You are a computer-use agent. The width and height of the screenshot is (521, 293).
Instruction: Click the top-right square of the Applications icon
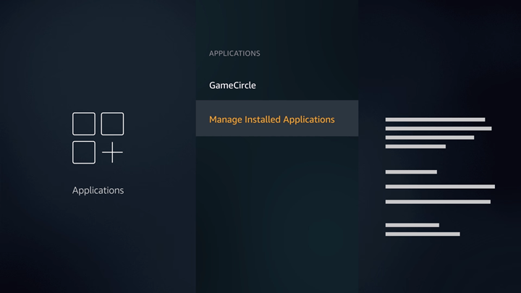112,124
